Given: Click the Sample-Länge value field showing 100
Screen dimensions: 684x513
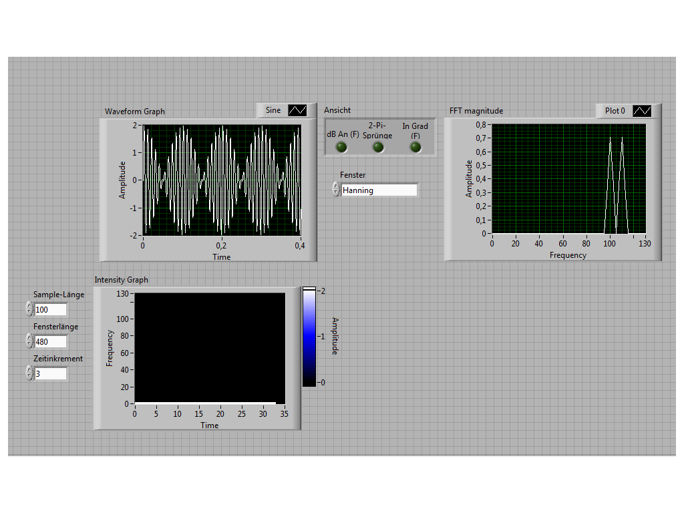Looking at the screenshot, I should (51, 310).
